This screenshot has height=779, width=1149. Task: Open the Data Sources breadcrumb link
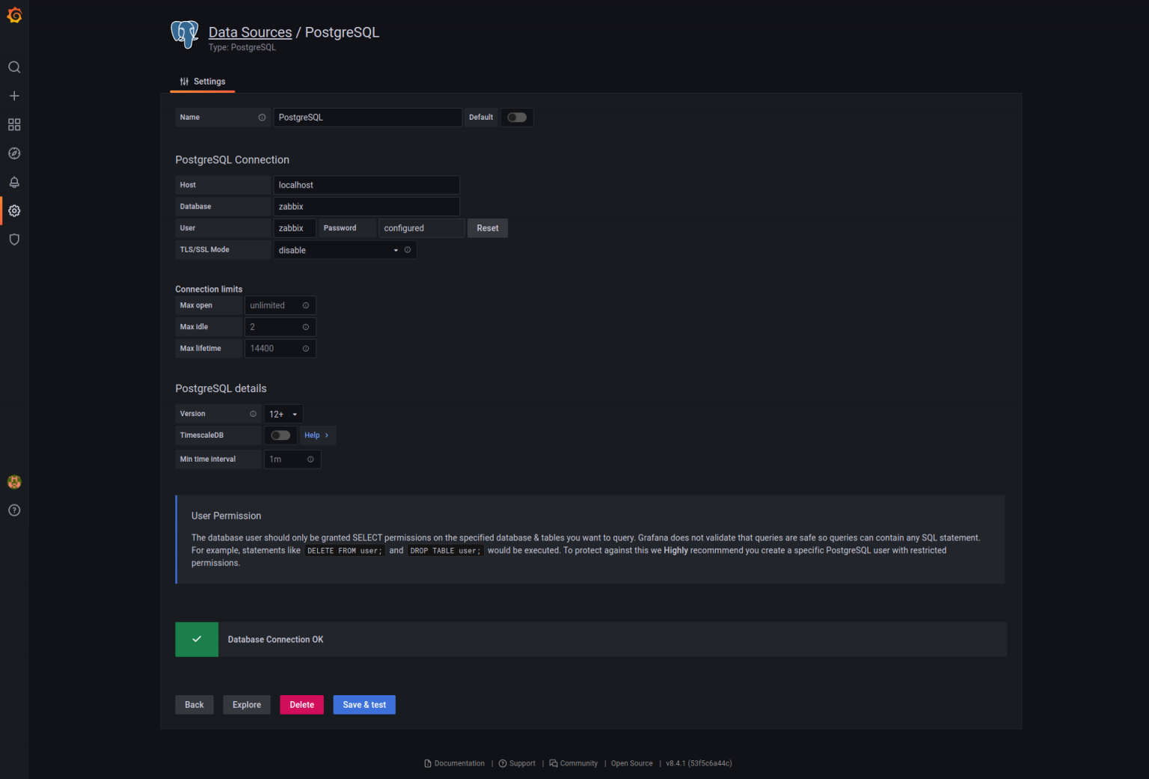pos(250,32)
